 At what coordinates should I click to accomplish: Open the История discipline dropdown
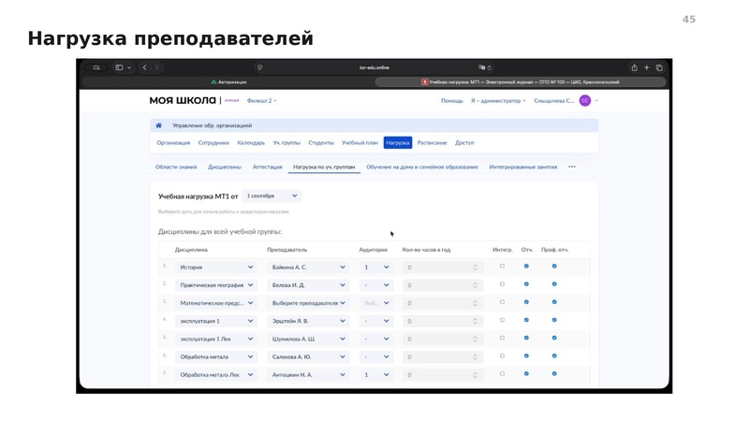point(216,268)
